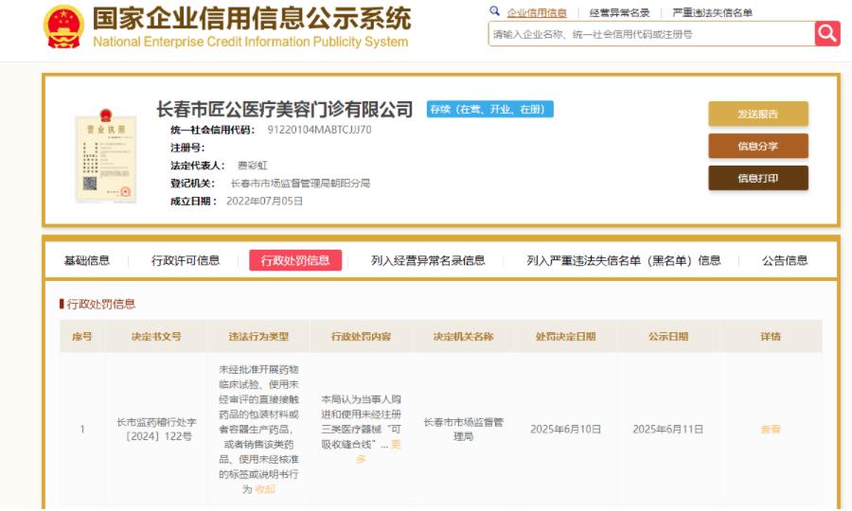852x511 pixels.
Task: Select the 企业信用信息 search category
Action: [x=537, y=12]
